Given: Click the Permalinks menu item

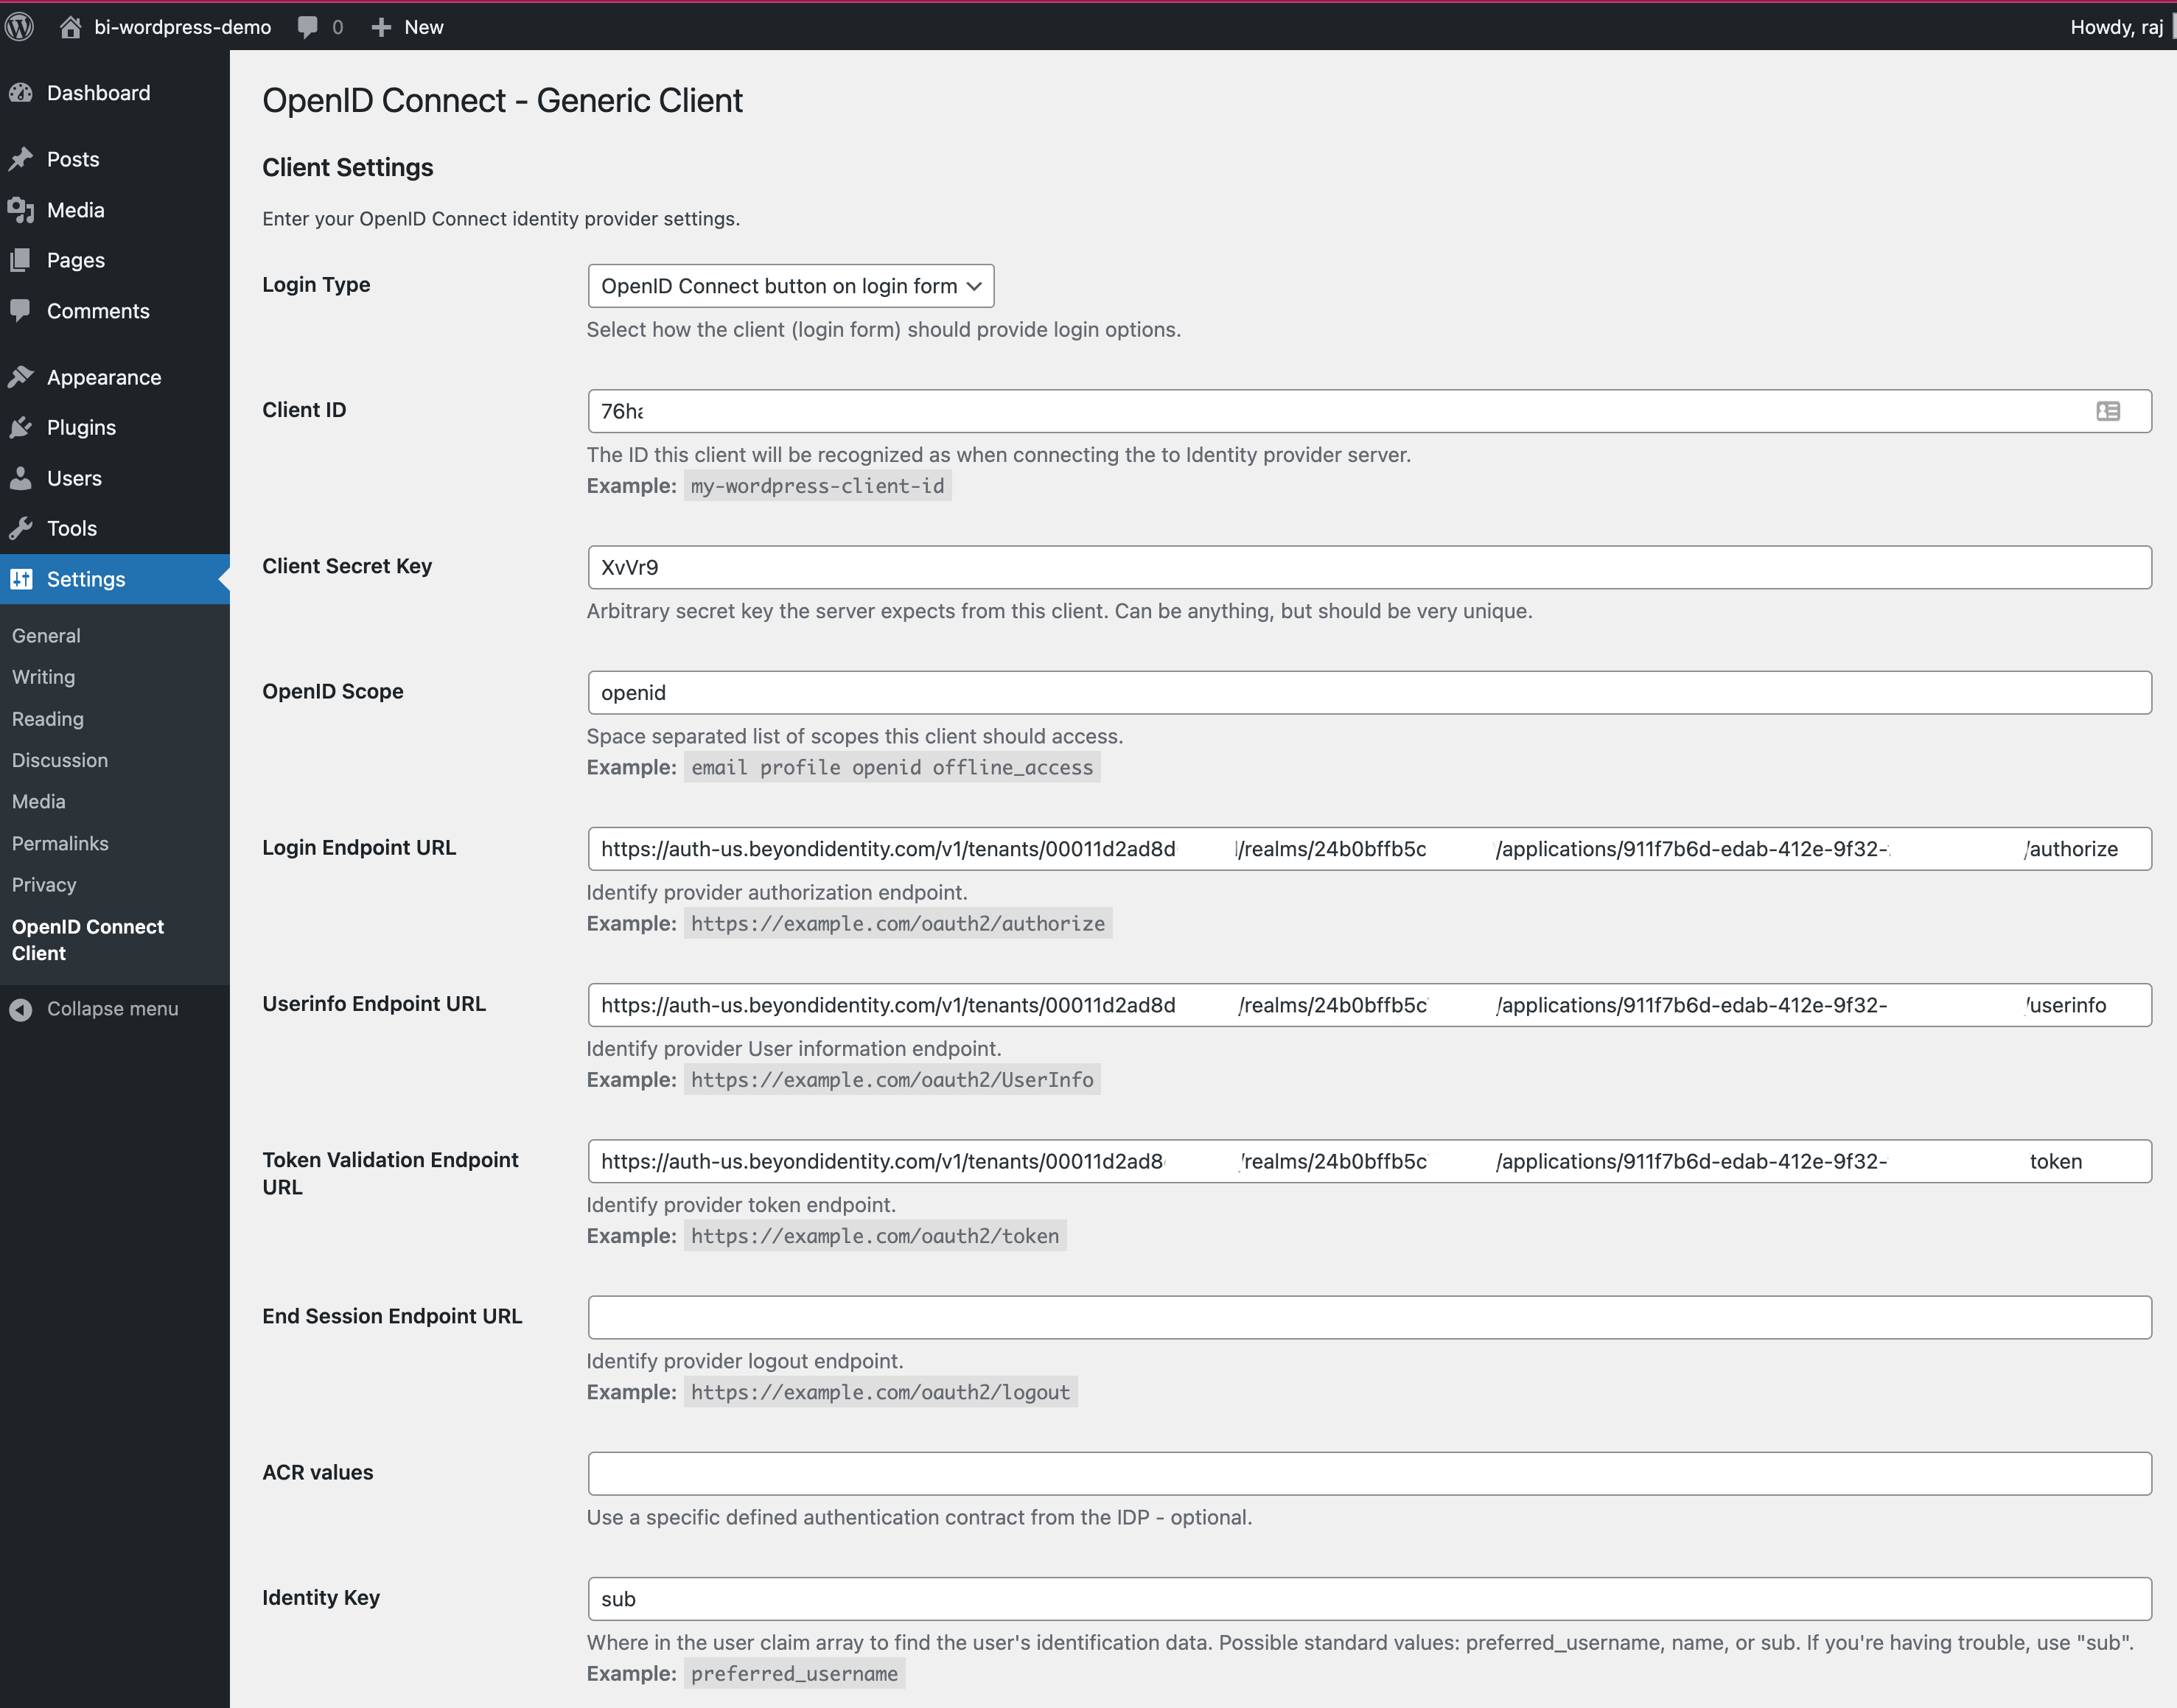Looking at the screenshot, I should [x=60, y=842].
